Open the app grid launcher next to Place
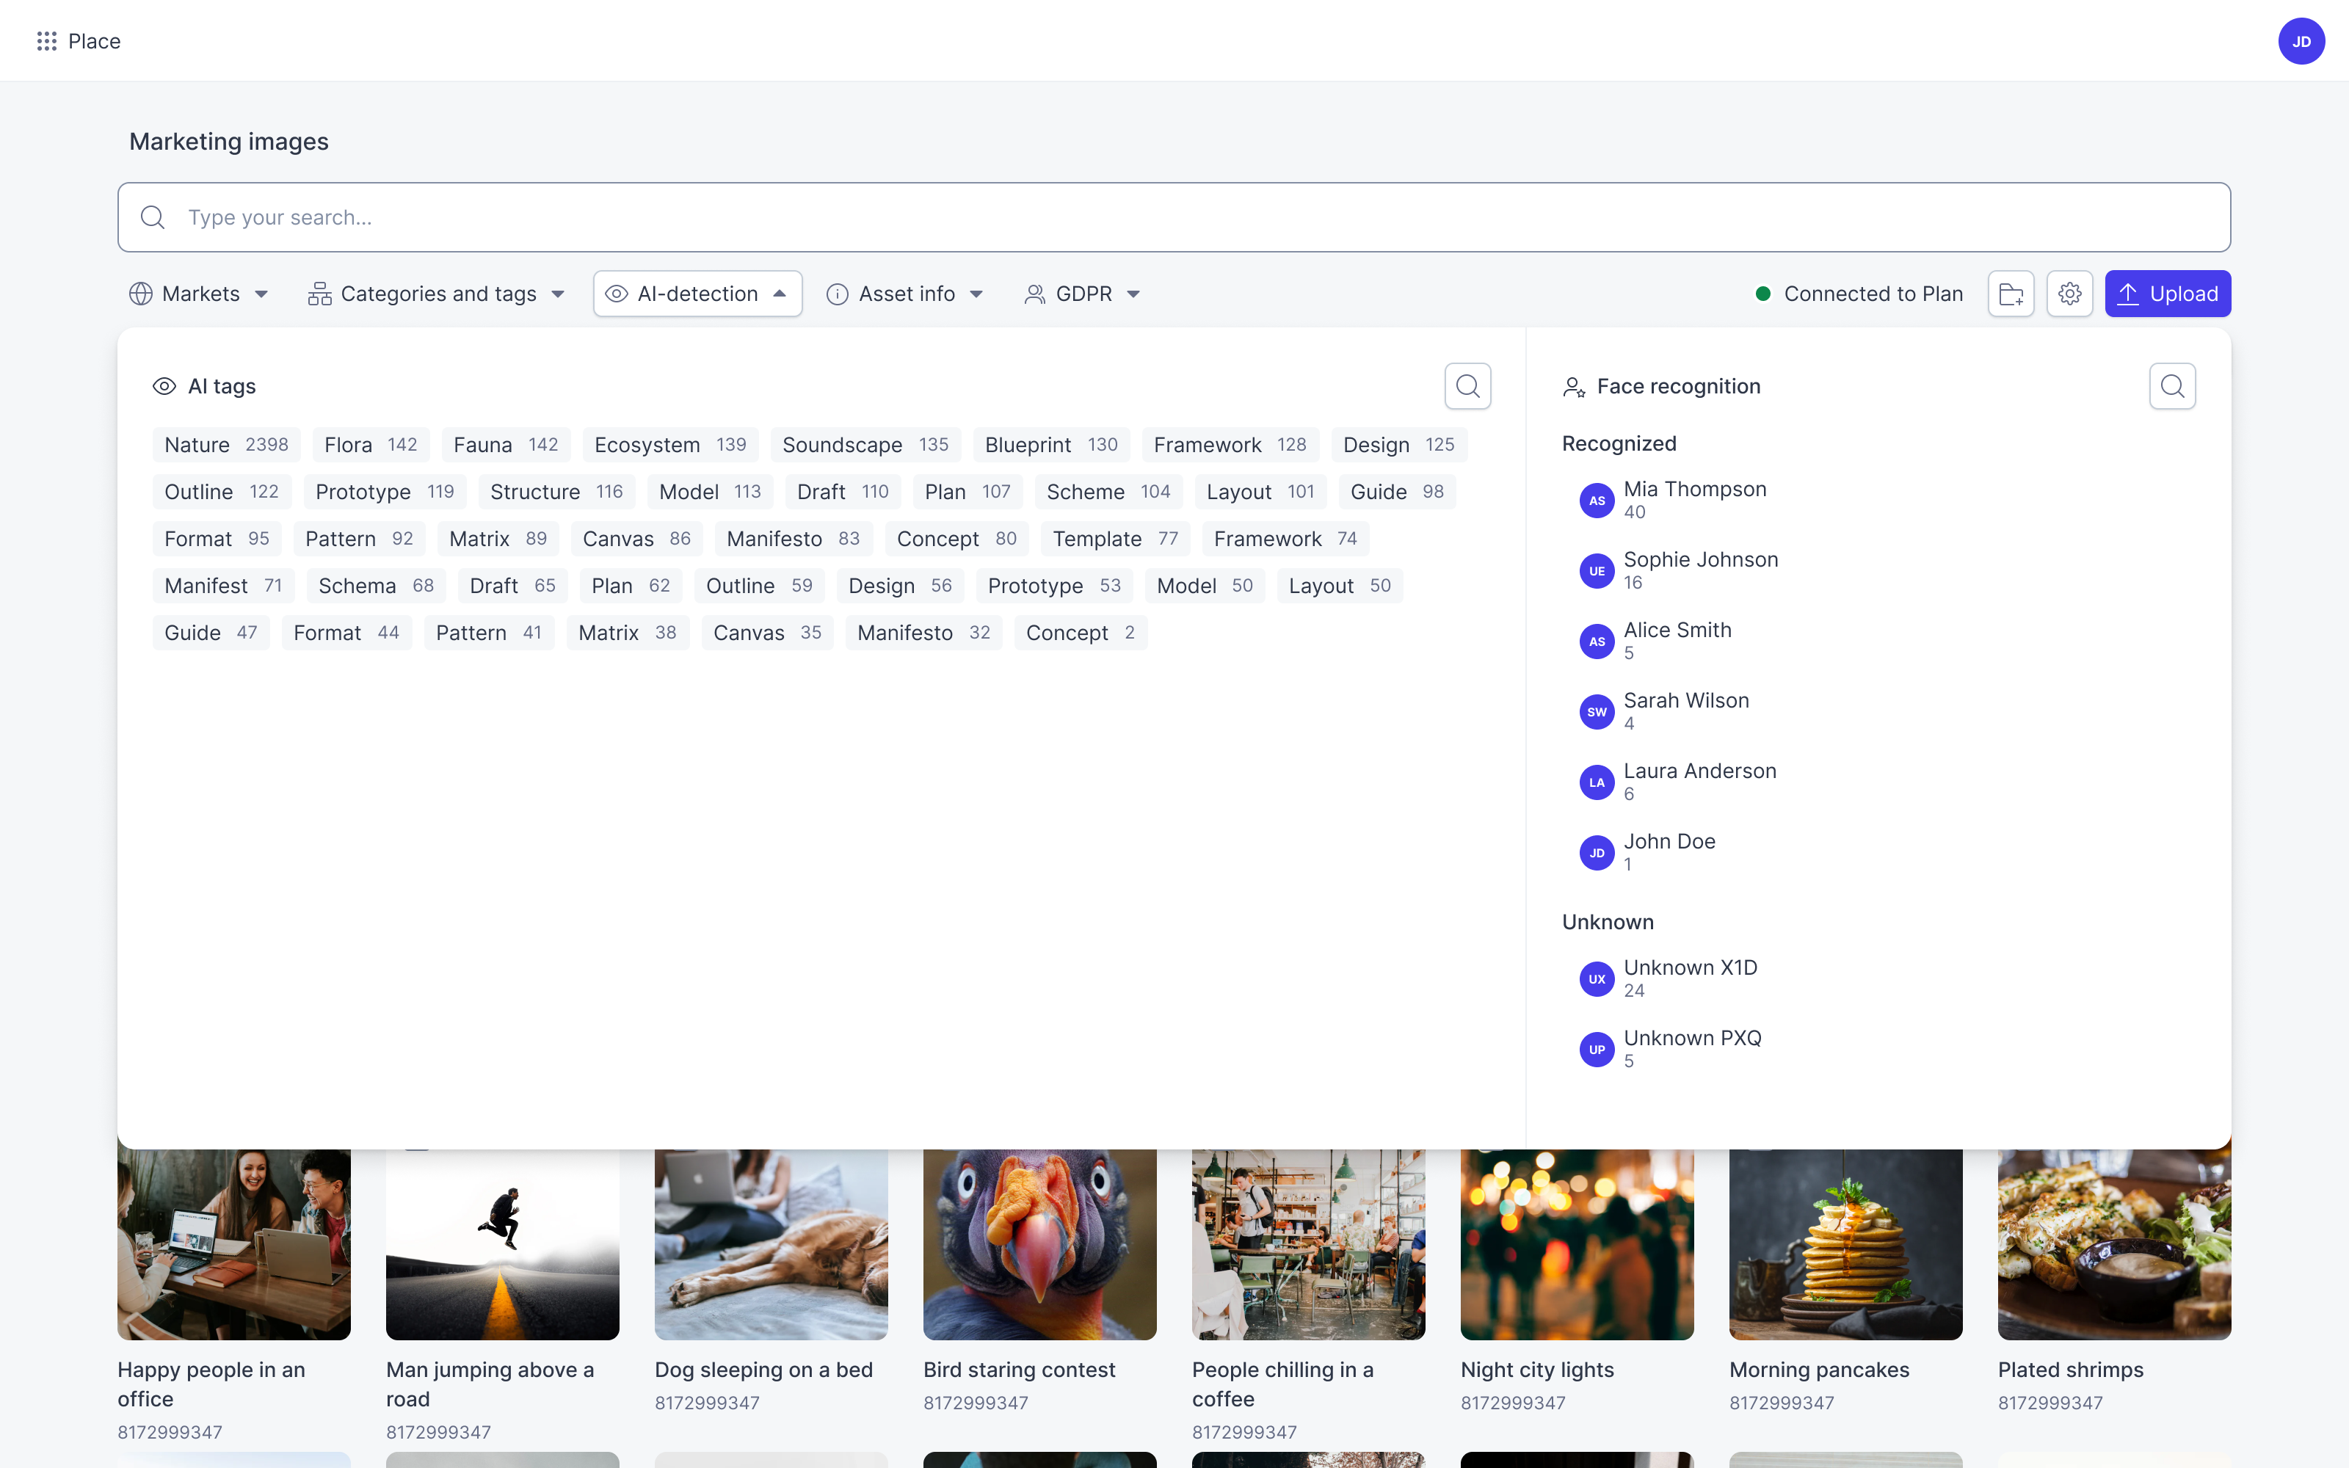 pos(46,41)
